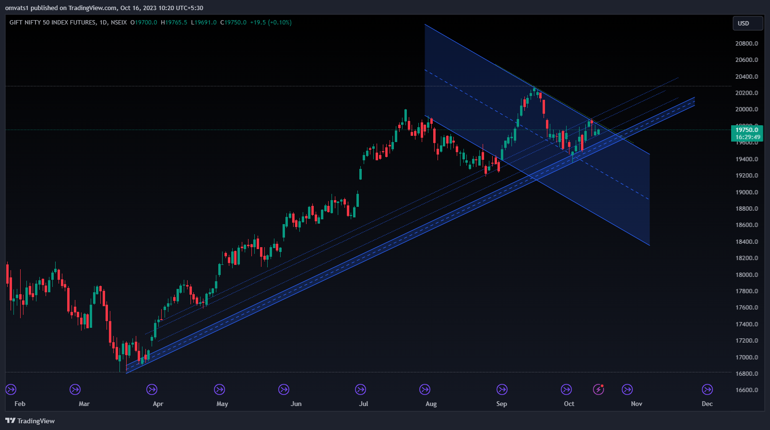Click the Jun label on time axis
Screen dimensions: 770x430
tap(296, 404)
